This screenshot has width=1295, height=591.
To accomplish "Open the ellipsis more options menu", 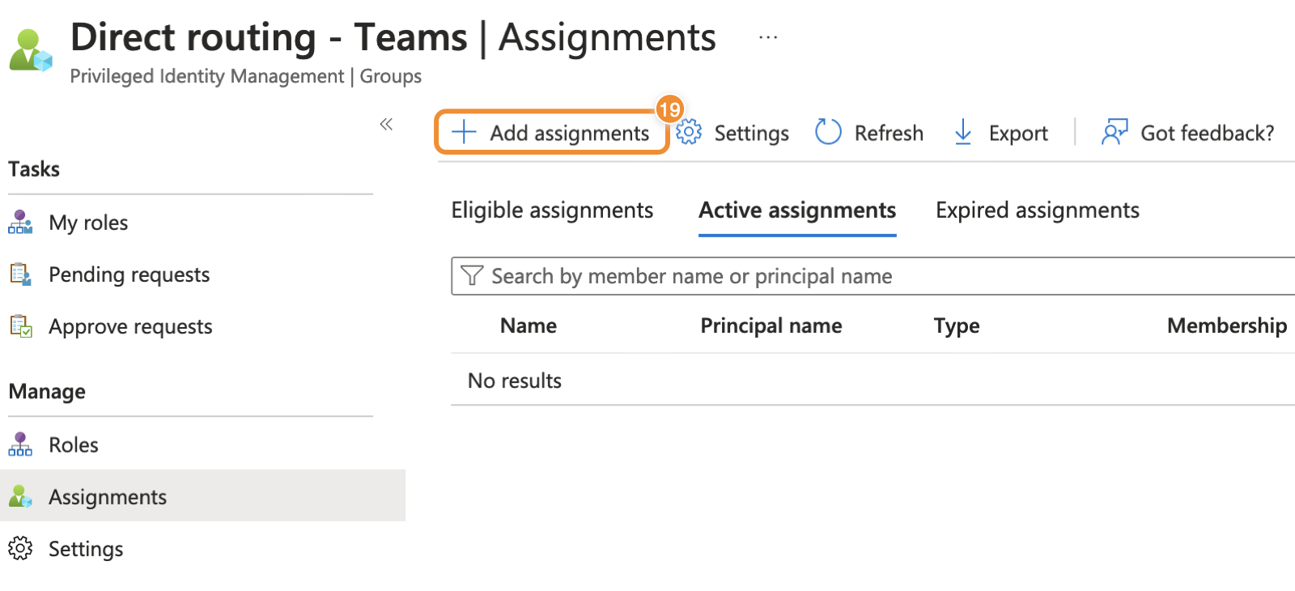I will click(768, 37).
